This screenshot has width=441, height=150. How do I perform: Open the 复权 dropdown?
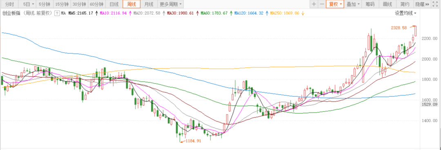[x=335, y=4]
